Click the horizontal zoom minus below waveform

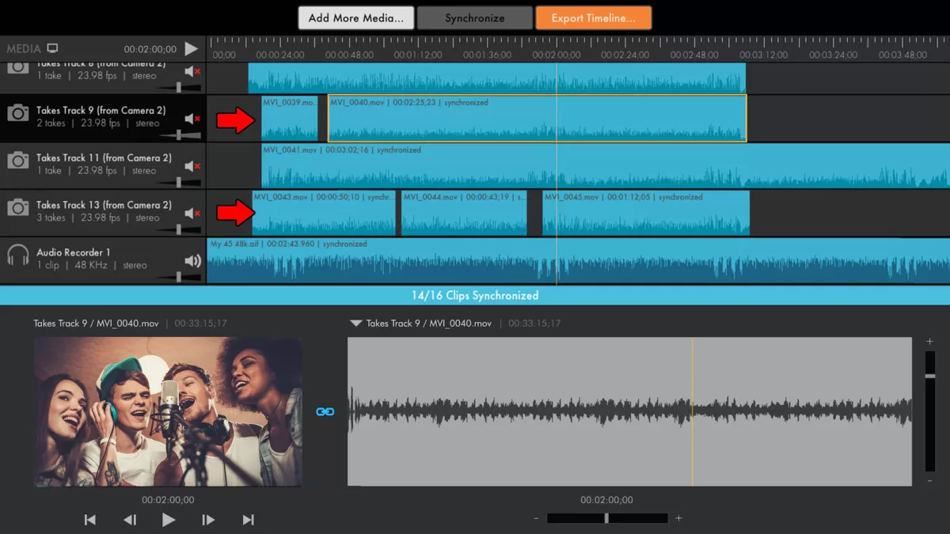[536, 519]
